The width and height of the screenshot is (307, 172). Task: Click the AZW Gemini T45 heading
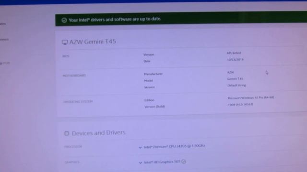click(x=93, y=42)
